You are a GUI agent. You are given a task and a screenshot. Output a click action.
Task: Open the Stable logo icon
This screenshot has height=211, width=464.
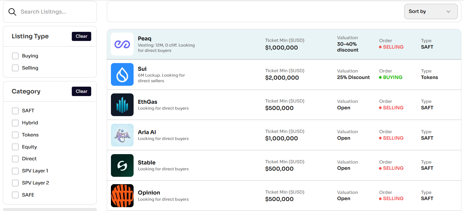(x=122, y=166)
